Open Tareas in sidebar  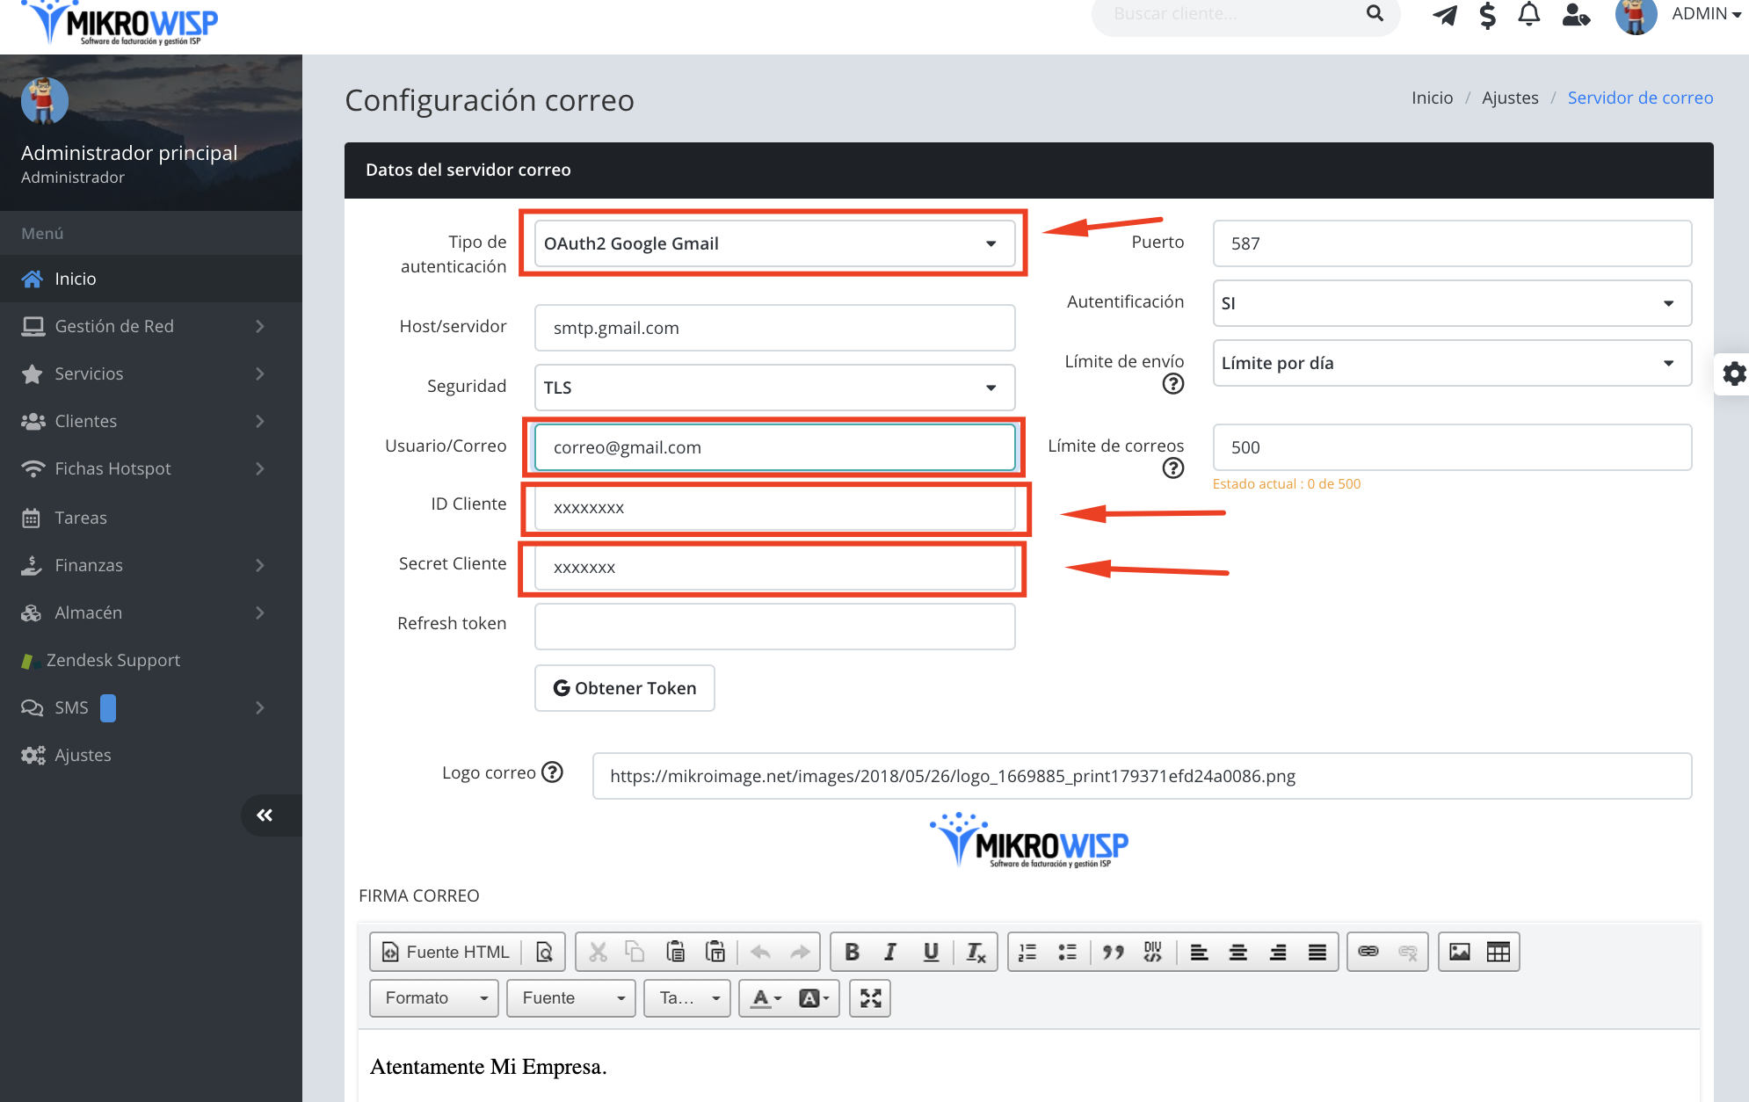click(151, 518)
